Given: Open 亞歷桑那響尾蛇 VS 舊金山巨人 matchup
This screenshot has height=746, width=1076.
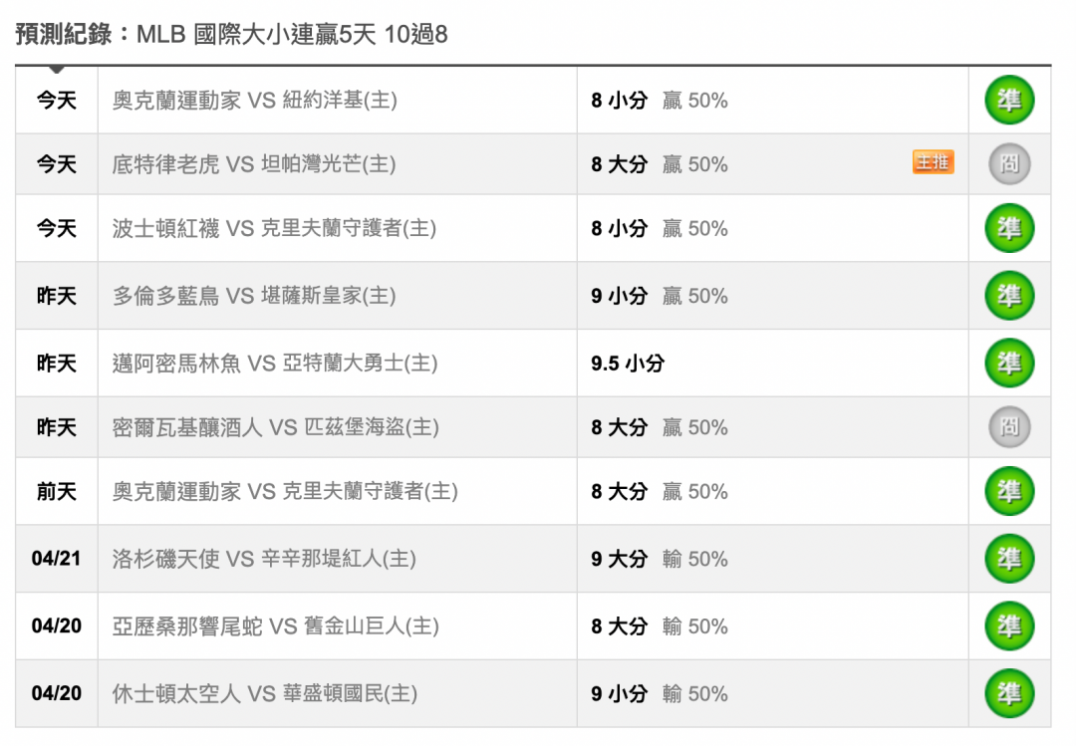Looking at the screenshot, I should tap(275, 625).
